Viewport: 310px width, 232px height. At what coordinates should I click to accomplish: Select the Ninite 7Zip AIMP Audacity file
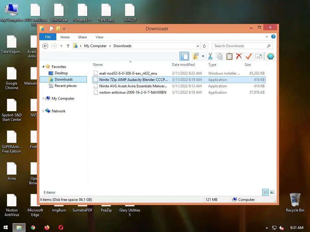click(x=179, y=79)
